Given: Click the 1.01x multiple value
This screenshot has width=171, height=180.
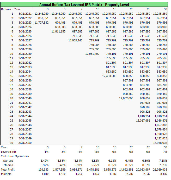Looking at the screenshot, I should pyautogui.click(x=45, y=174).
